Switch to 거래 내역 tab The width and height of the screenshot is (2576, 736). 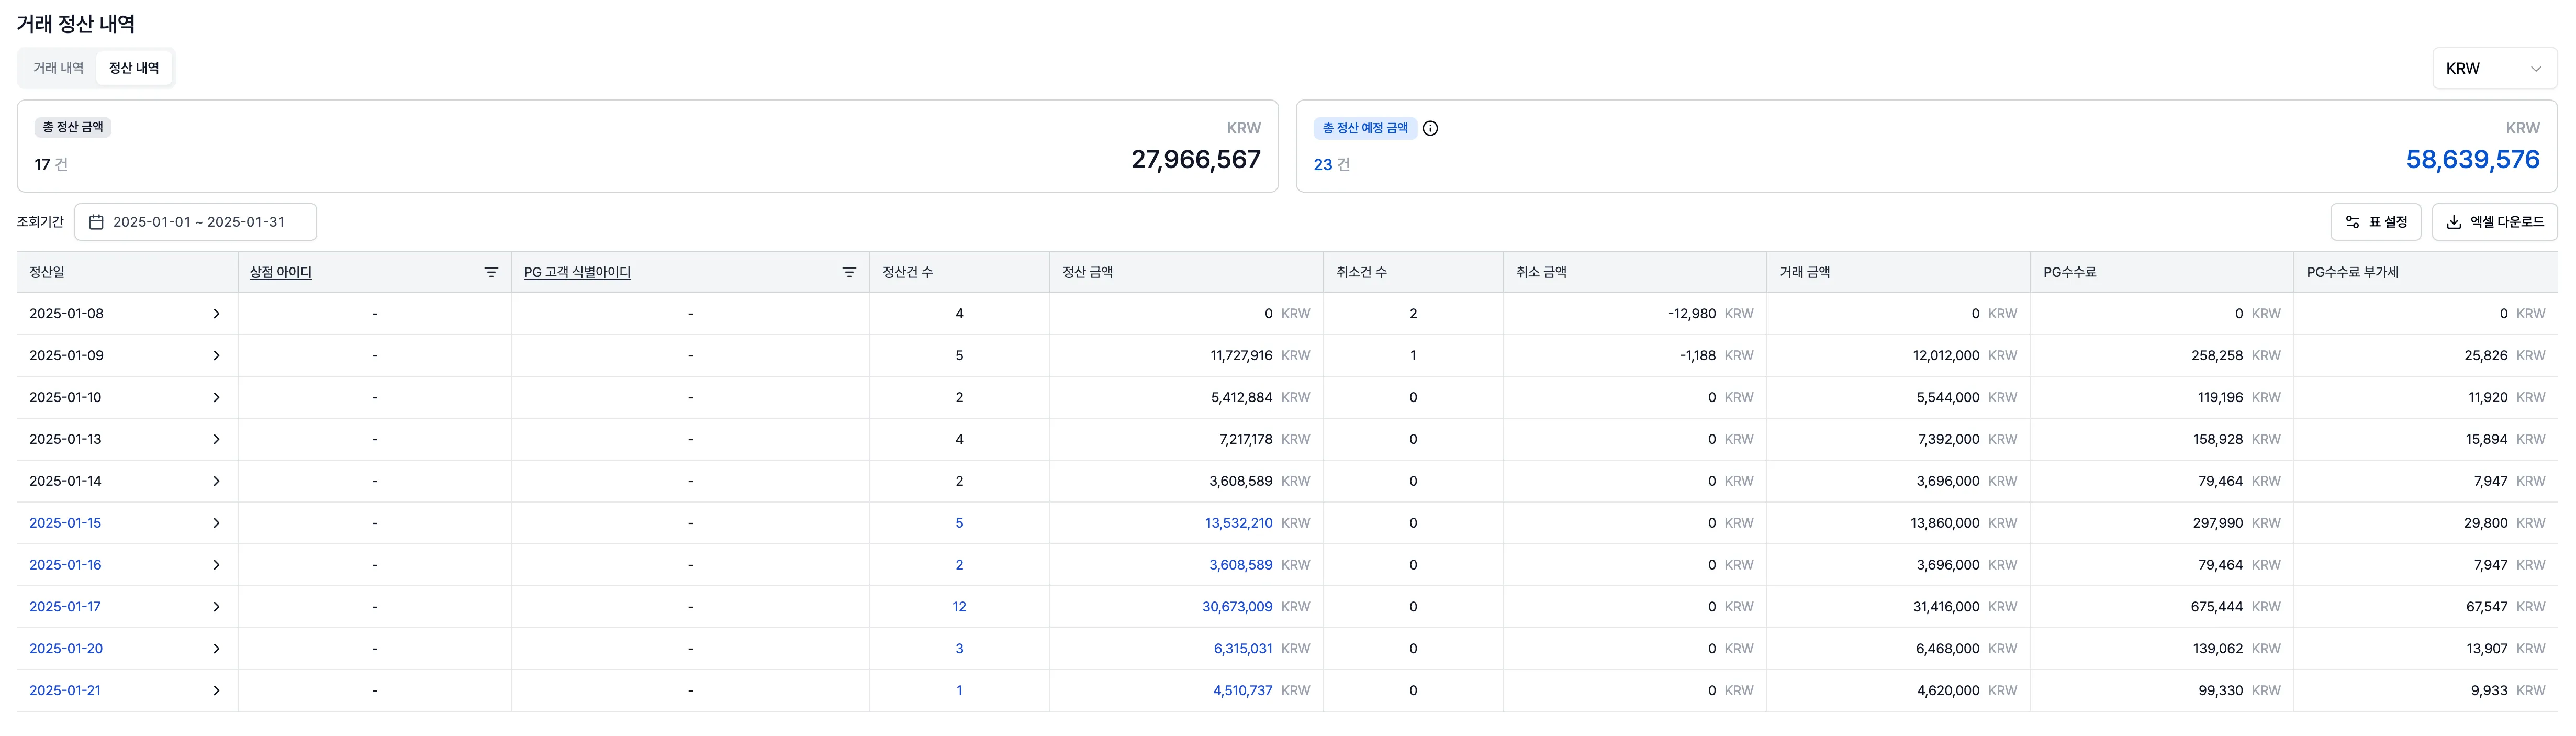(x=58, y=68)
